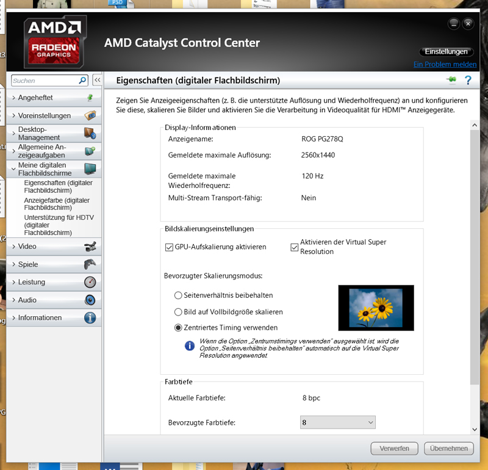Click the 120 Hz refresh rate value

[312, 176]
